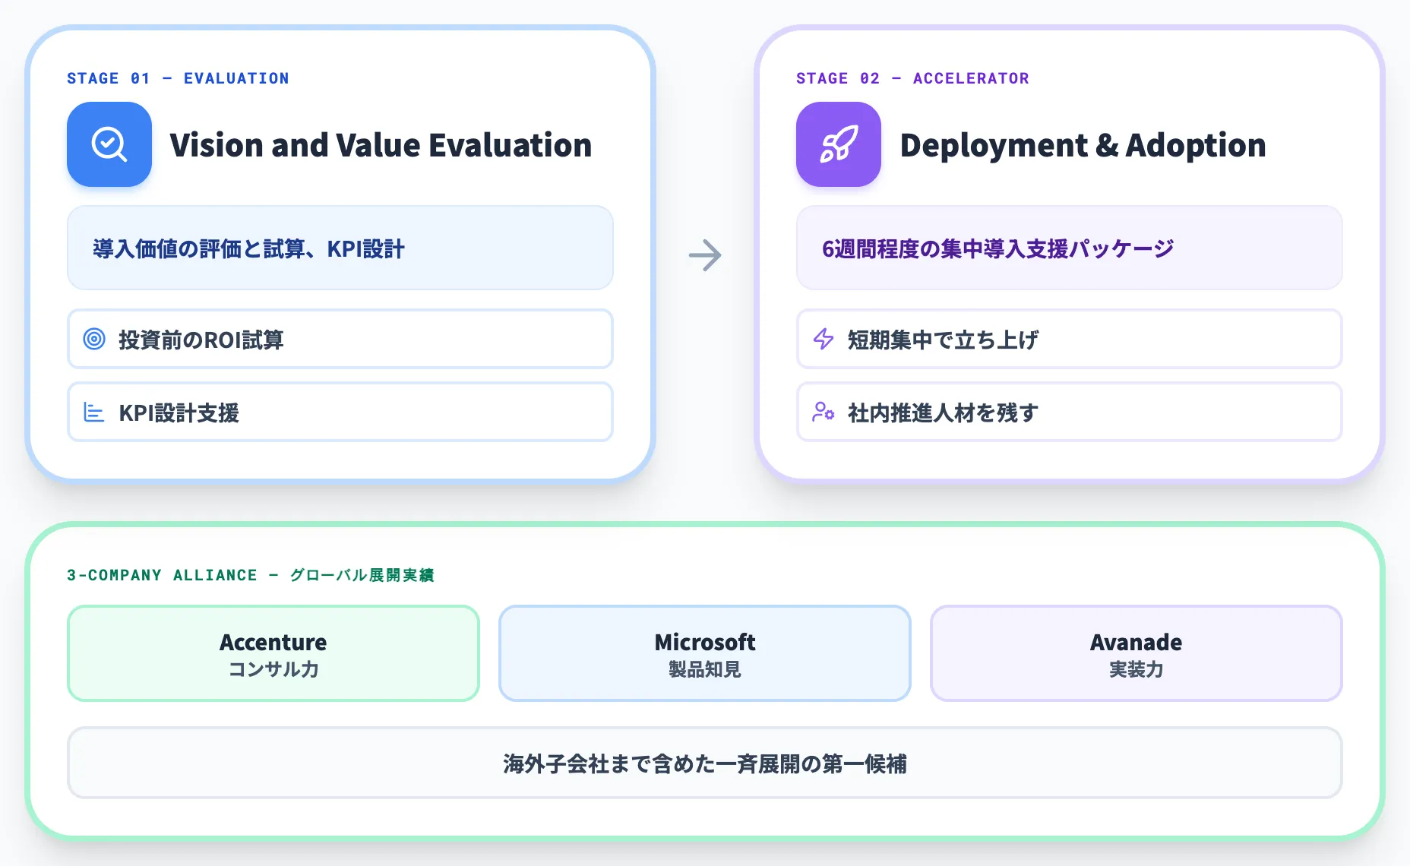Image resolution: width=1410 pixels, height=866 pixels.
Task: Click the コンサル力 subtitle under Accenture
Action: [273, 669]
